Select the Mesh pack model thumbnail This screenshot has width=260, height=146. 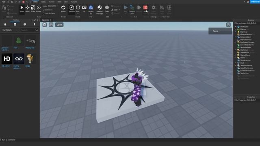(31, 41)
